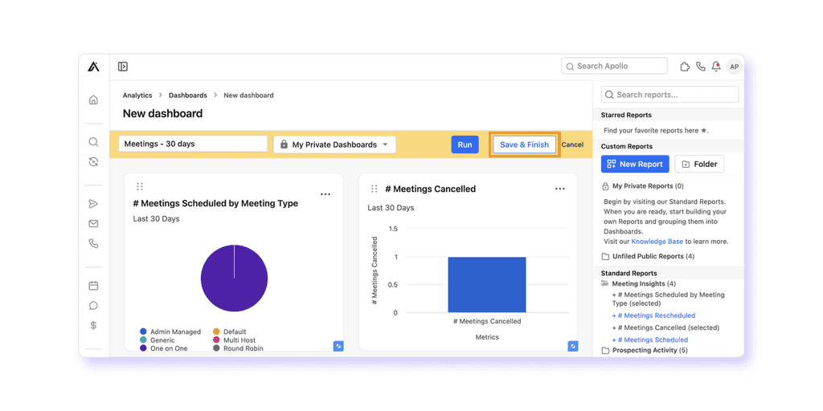Toggle the Admin Managed legend item

point(170,332)
